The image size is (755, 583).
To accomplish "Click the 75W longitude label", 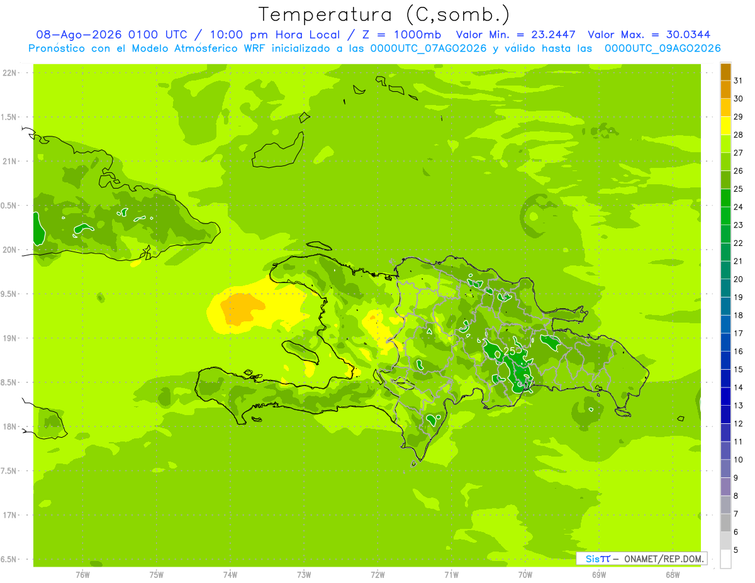I will point(157,575).
